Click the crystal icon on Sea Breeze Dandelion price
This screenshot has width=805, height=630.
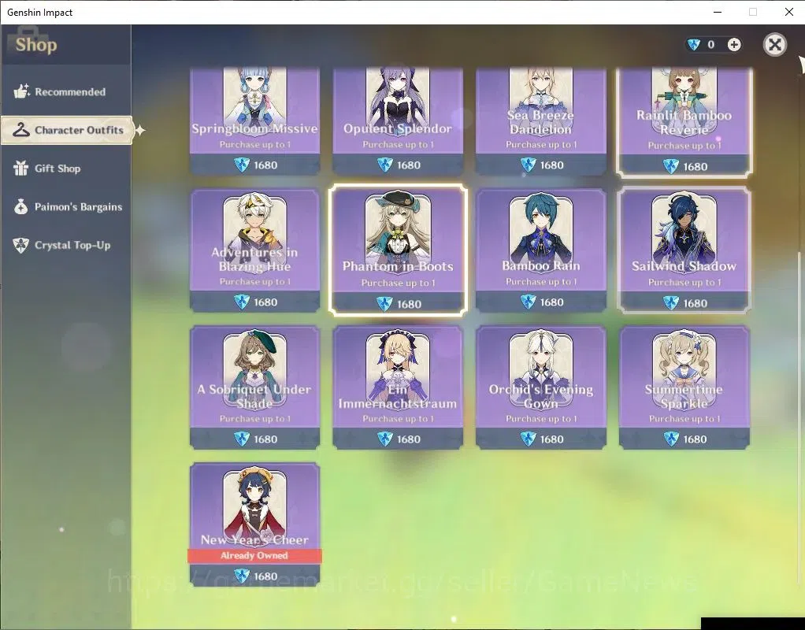point(528,165)
